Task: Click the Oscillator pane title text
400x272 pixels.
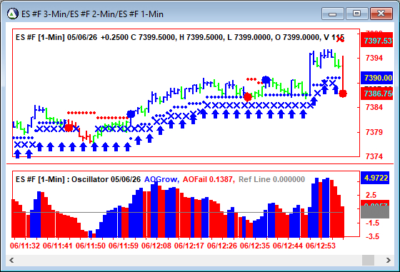Action: (78, 179)
